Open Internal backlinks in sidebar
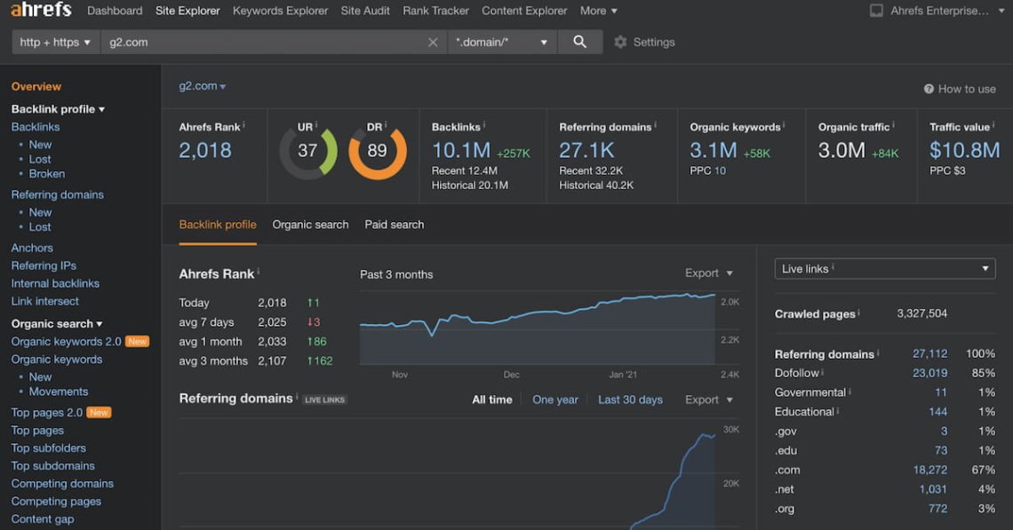Screen dimensions: 1013x530 click(x=55, y=283)
